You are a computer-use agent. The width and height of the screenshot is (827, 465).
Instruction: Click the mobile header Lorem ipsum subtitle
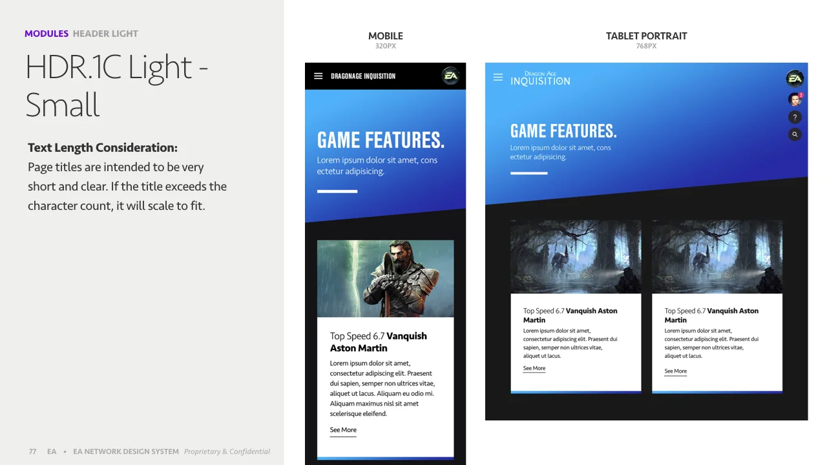coord(377,166)
